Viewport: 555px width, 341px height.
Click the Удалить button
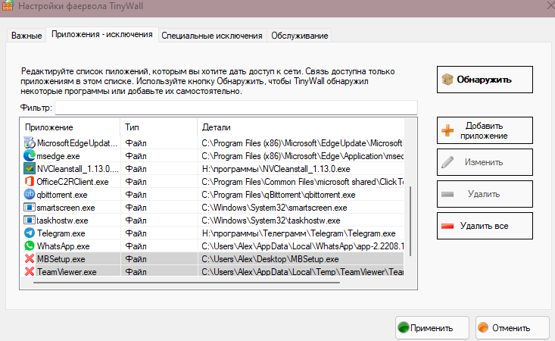point(485,194)
